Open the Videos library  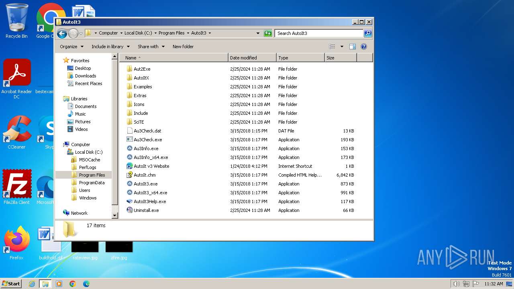coord(81,129)
